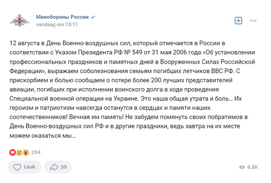The height and width of the screenshot is (183, 271).
Task: Follow the page with the plus icon
Action: [238, 20]
